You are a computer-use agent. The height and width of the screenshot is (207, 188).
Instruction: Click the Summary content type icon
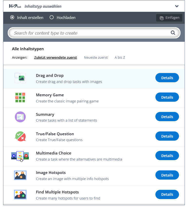click(20, 117)
